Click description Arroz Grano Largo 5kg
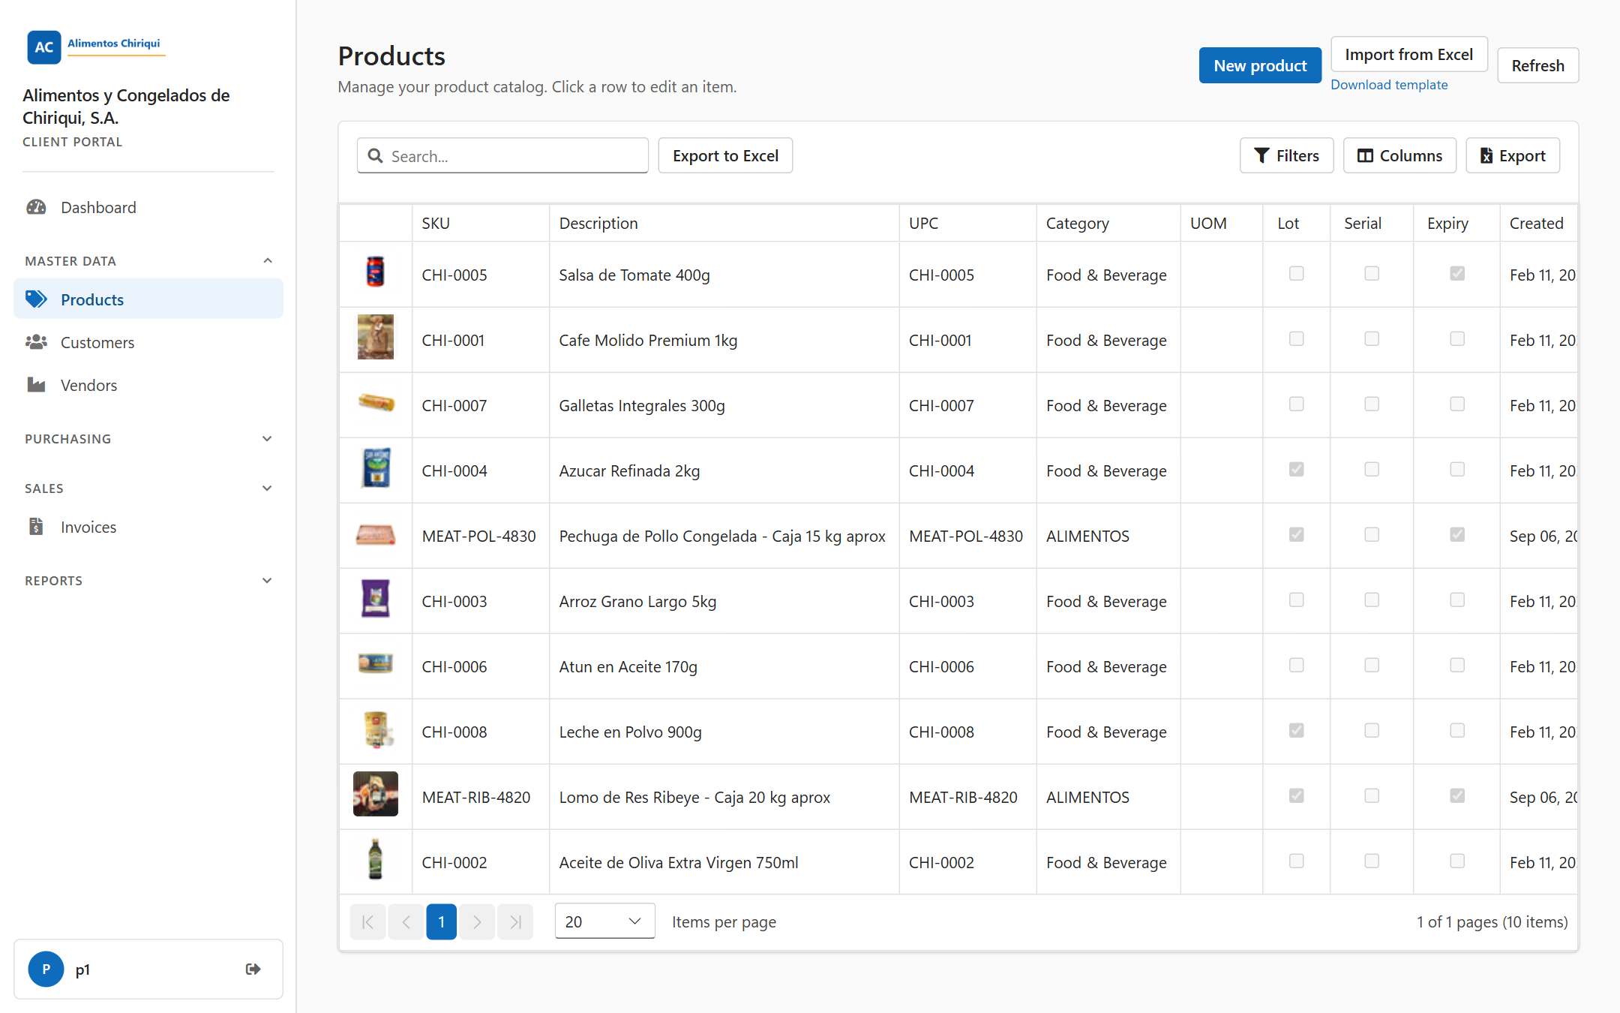The width and height of the screenshot is (1620, 1013). pos(637,601)
